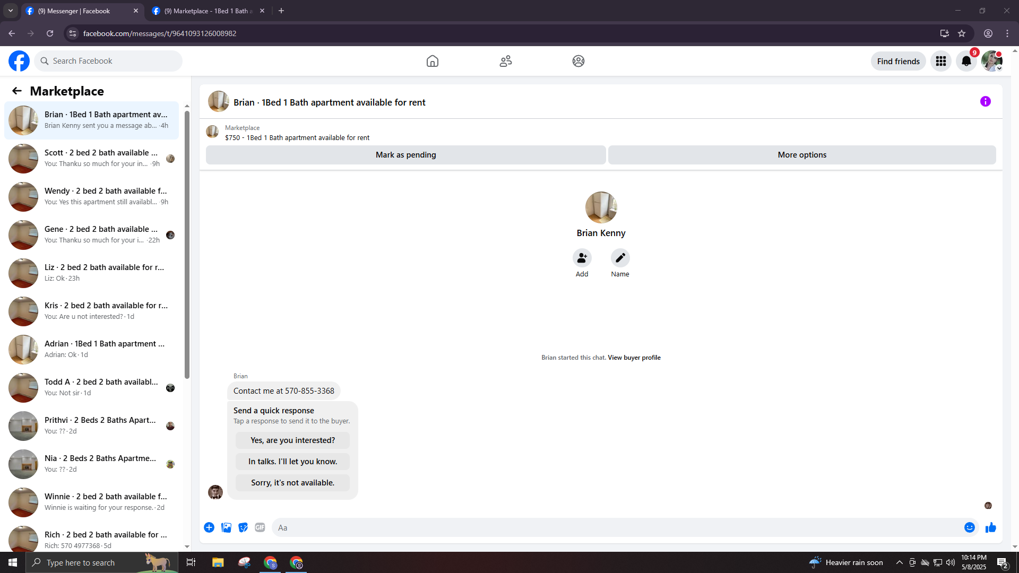1019x573 pixels.
Task: Open the emoji picker in message box
Action: coord(970,527)
